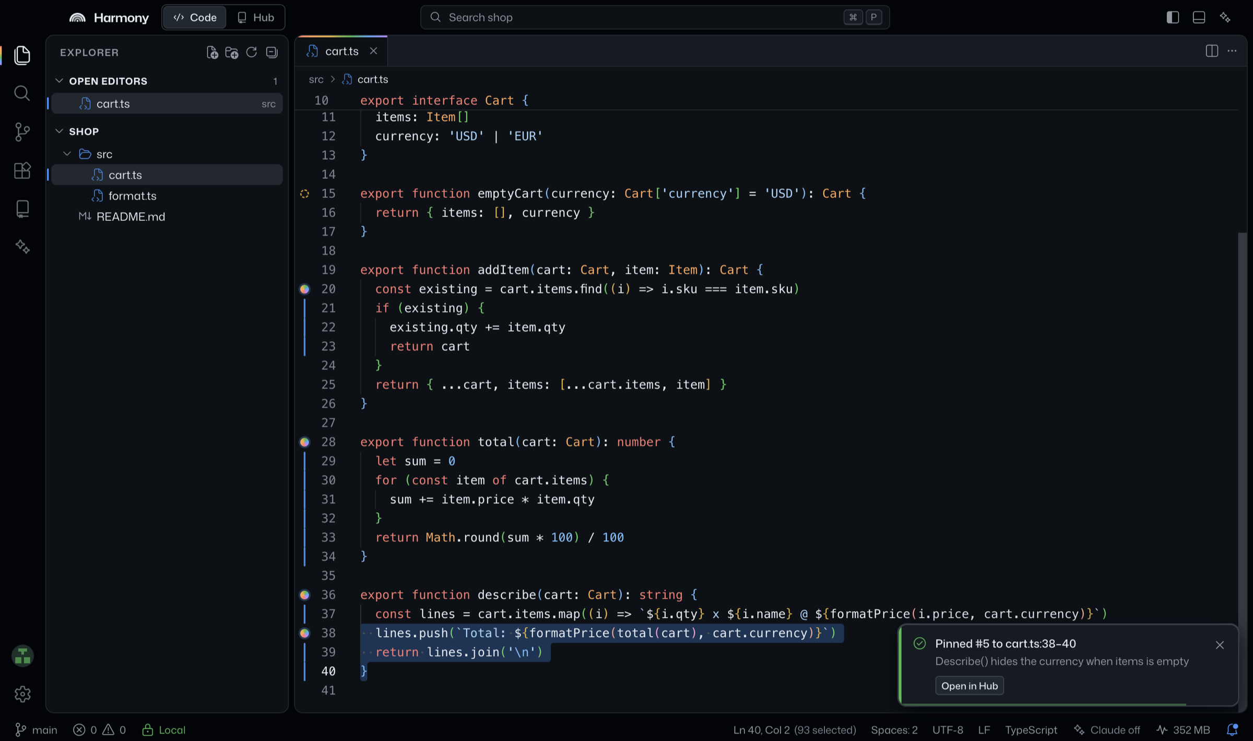Toggle the bottom panel visibility
This screenshot has width=1253, height=741.
[1199, 17]
